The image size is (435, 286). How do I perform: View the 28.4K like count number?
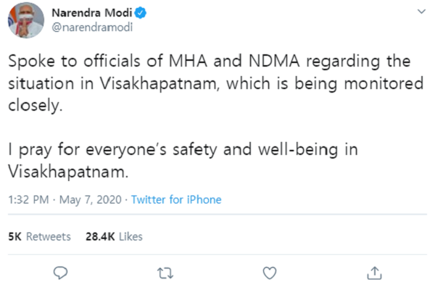(x=100, y=237)
